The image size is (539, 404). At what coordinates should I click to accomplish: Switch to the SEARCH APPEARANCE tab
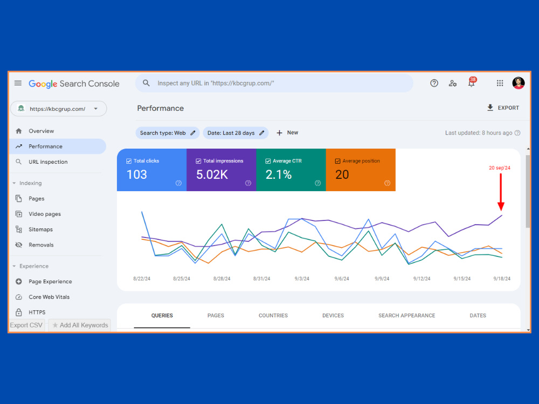coord(406,315)
